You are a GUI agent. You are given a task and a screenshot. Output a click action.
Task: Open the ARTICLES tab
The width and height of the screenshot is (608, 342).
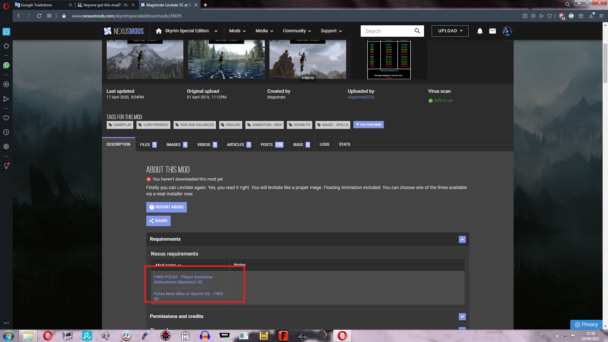click(239, 144)
